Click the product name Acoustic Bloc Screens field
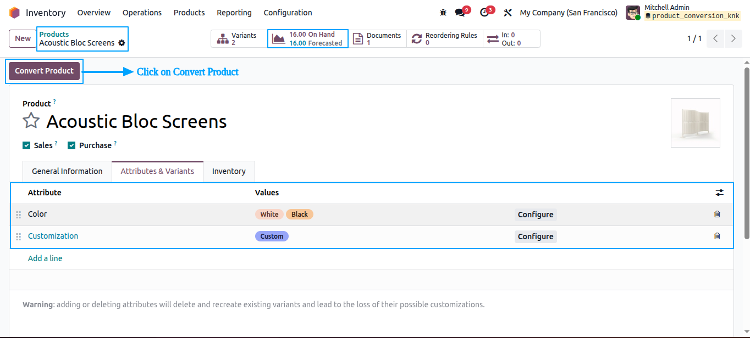Screen dimensions: 750x338 [x=136, y=121]
